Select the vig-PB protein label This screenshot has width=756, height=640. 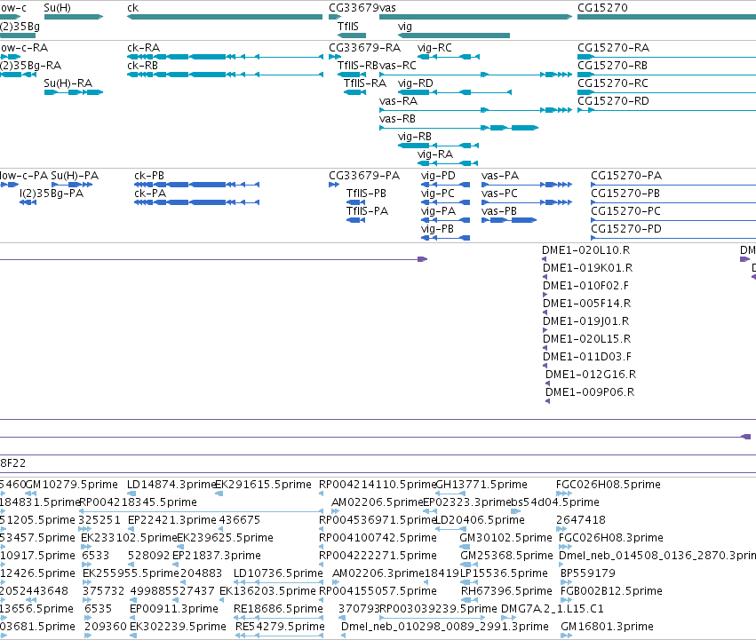click(437, 229)
